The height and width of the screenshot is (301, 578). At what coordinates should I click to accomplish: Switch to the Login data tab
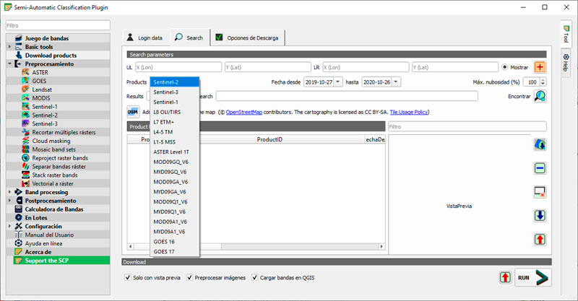tap(145, 38)
